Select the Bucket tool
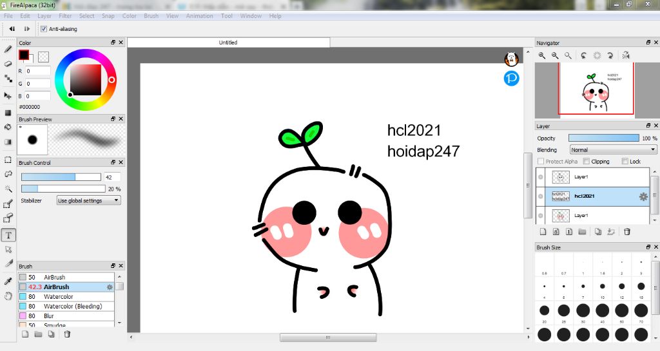Viewport: 660px width, 351px height. click(8, 127)
